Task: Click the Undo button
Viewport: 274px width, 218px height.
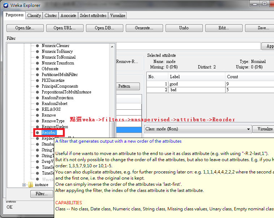Action: click(184, 28)
